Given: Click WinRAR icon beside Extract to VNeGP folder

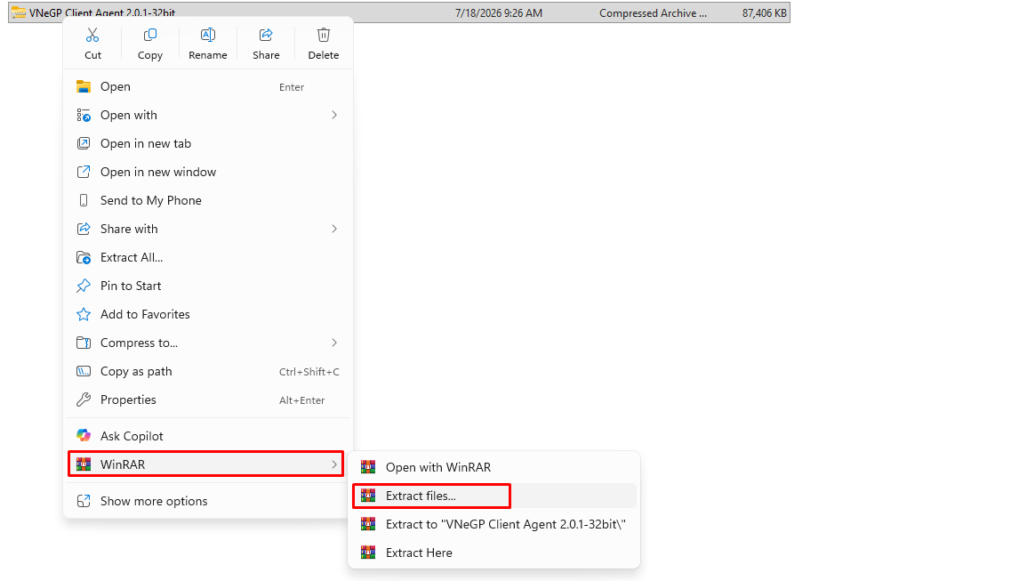Looking at the screenshot, I should (x=368, y=524).
